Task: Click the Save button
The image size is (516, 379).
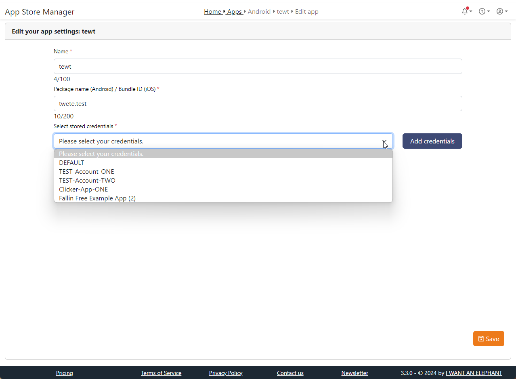Action: point(488,339)
